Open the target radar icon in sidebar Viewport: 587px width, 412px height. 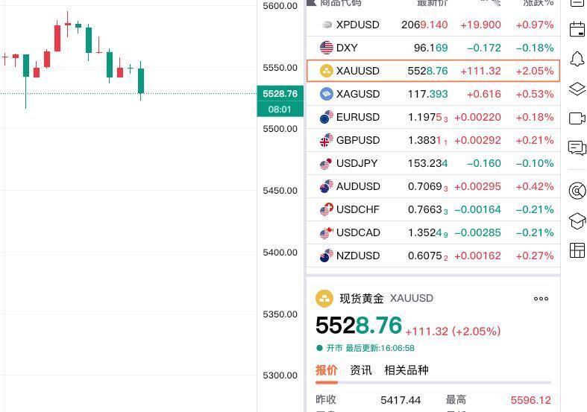click(x=577, y=191)
